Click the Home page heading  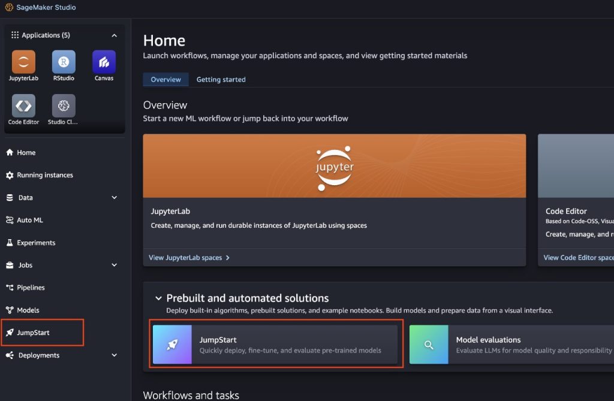click(x=164, y=41)
